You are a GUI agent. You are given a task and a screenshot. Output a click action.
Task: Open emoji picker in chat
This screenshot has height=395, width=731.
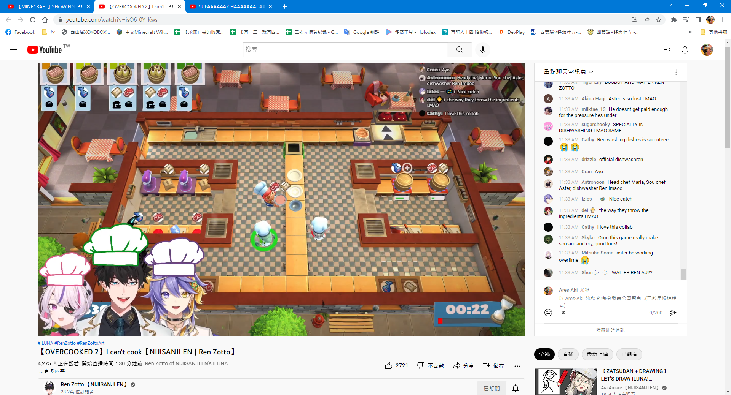pos(548,313)
